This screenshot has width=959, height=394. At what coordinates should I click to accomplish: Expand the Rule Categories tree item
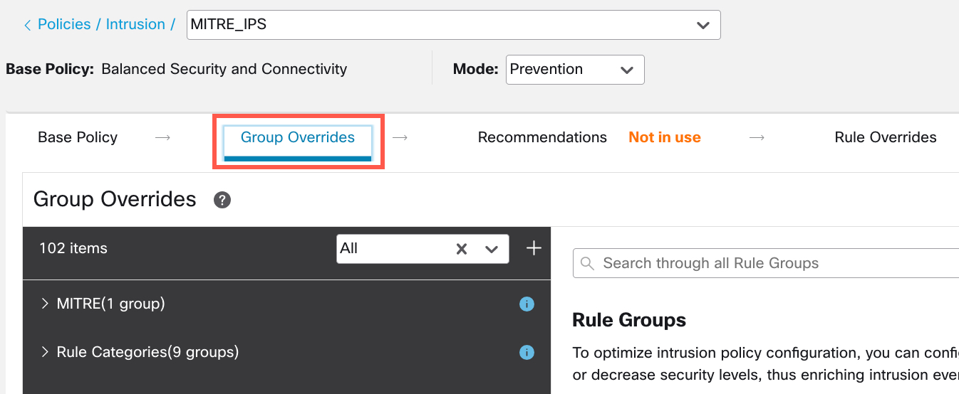[x=45, y=352]
